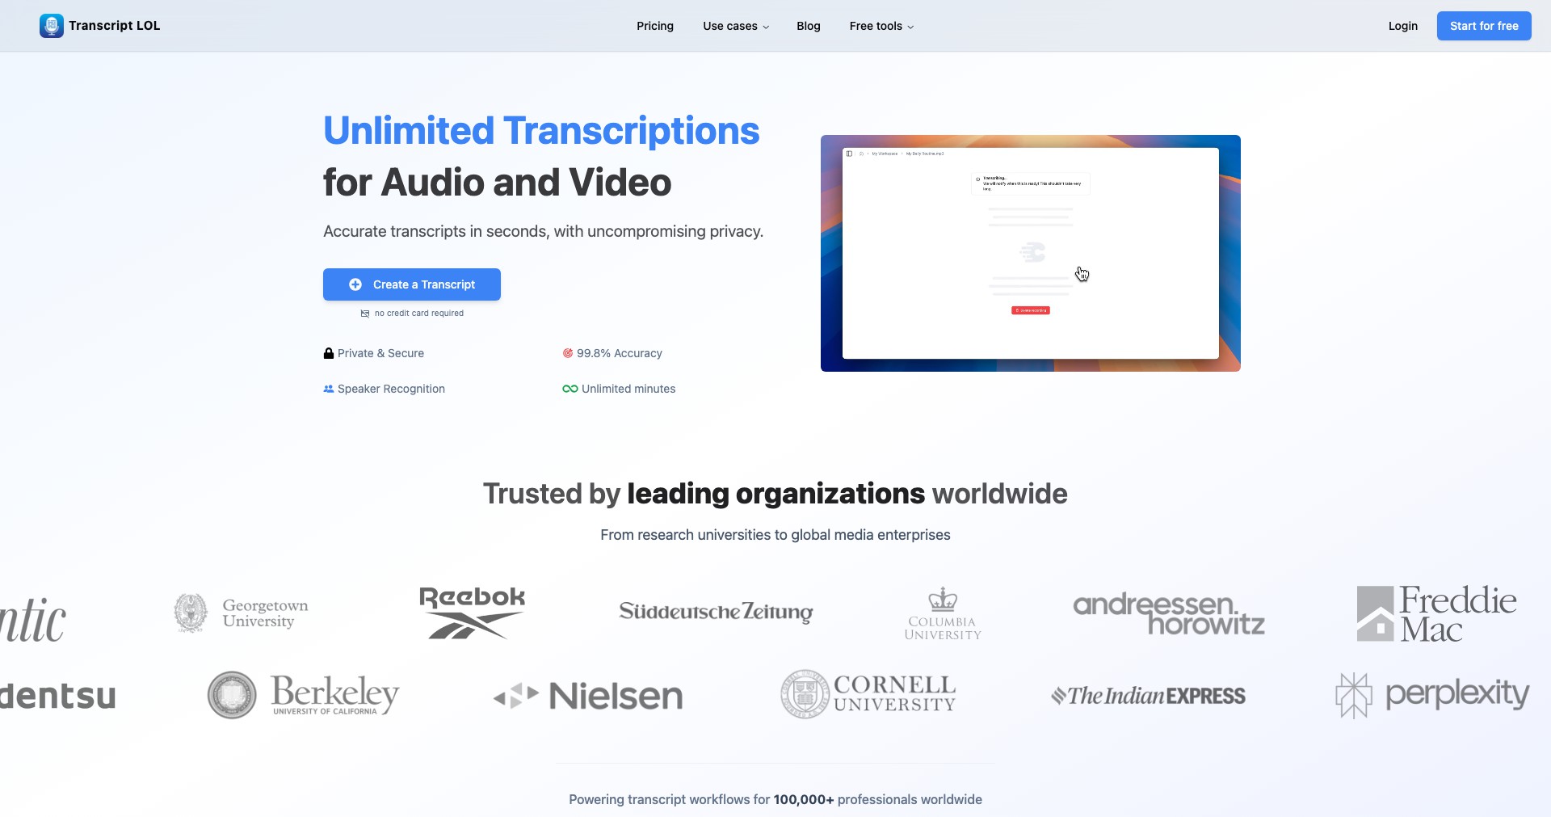Click the Nielsen arrows logo
1551x817 pixels.
(588, 696)
